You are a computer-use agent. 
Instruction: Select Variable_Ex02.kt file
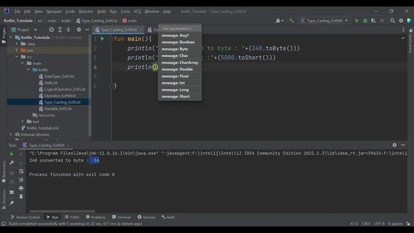point(58,109)
